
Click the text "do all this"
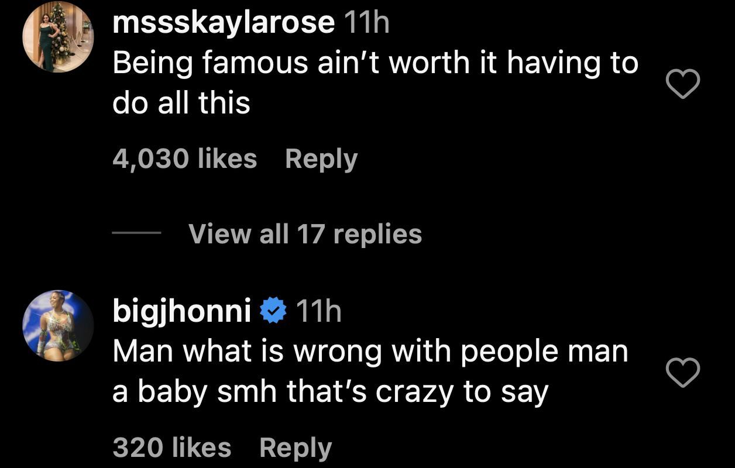[181, 103]
